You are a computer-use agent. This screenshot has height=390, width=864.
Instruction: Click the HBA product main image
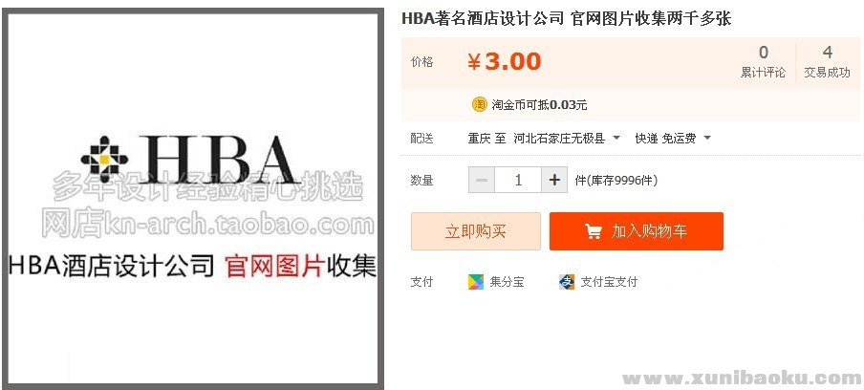coord(192,198)
